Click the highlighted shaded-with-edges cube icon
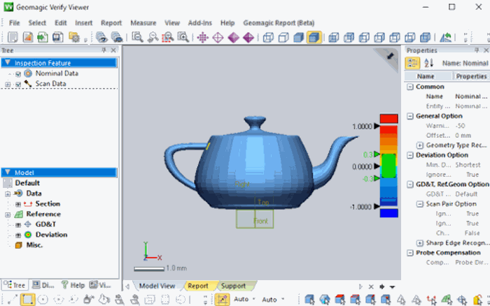 (x=314, y=38)
